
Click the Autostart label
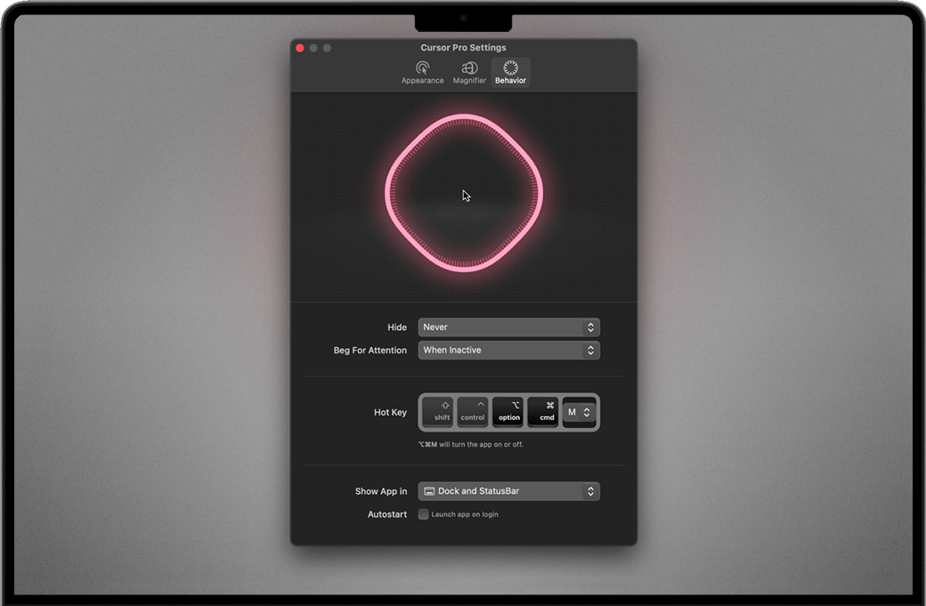(386, 514)
